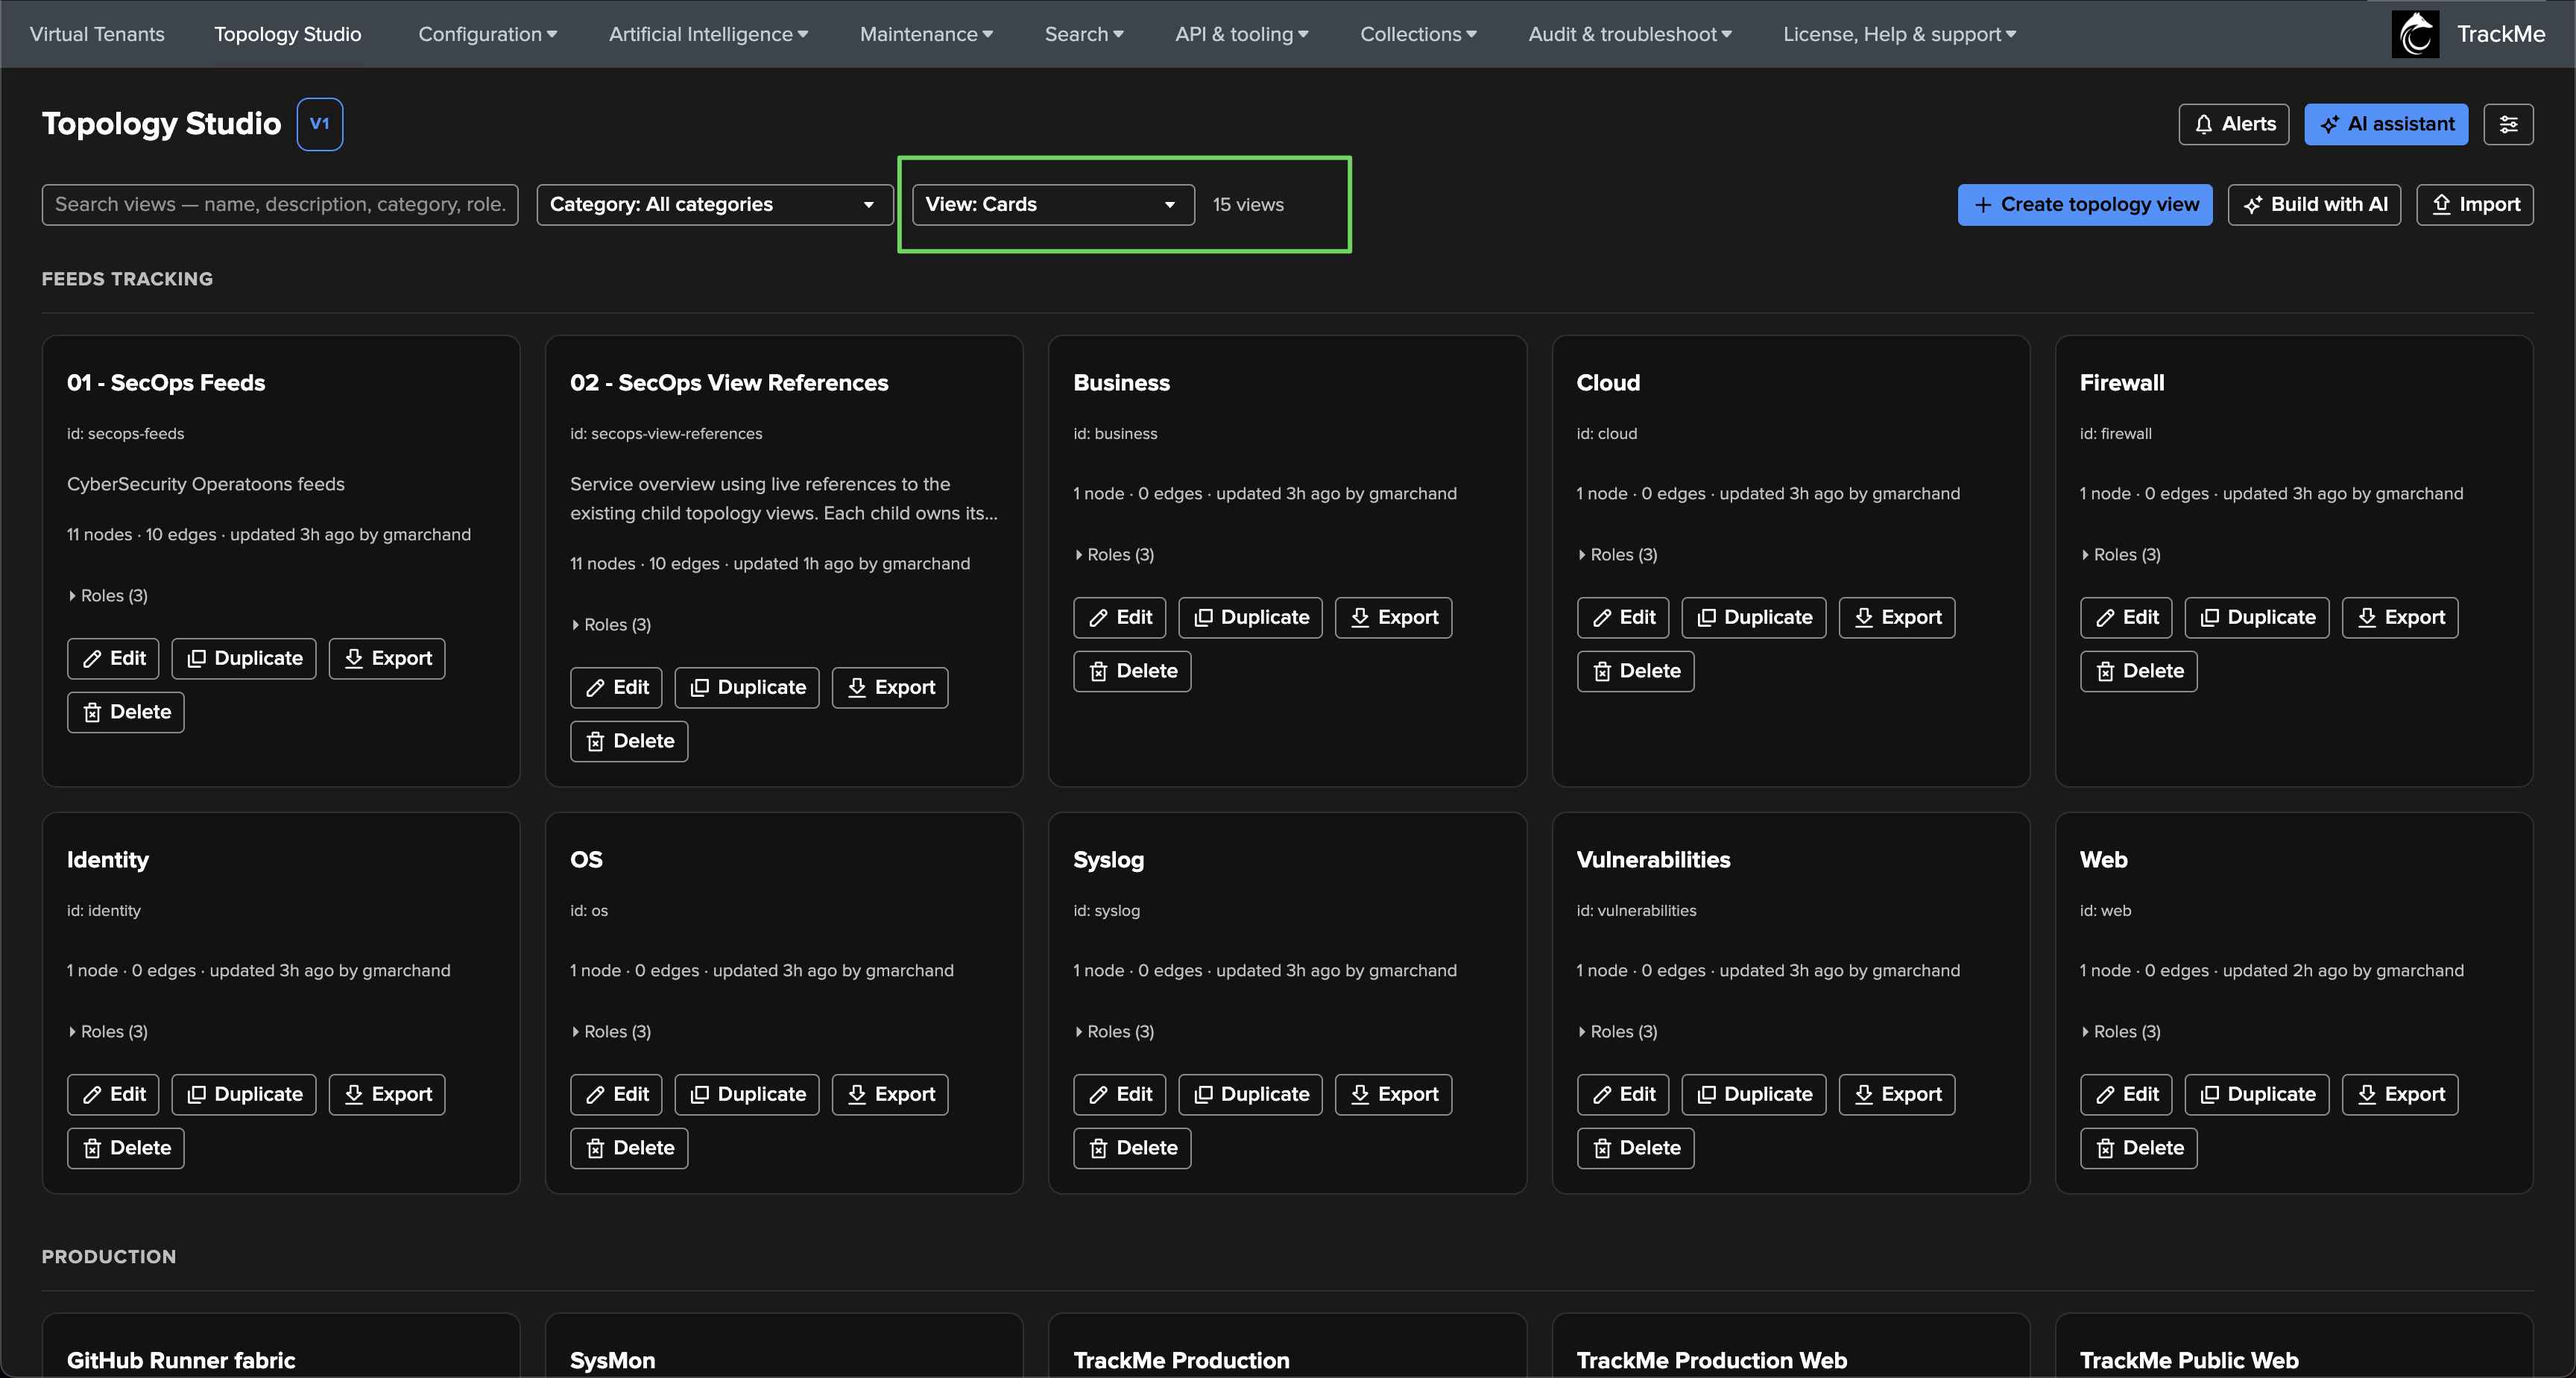Screen dimensions: 2576x1378
Task: Delete the Business topology view
Action: click(x=1132, y=671)
